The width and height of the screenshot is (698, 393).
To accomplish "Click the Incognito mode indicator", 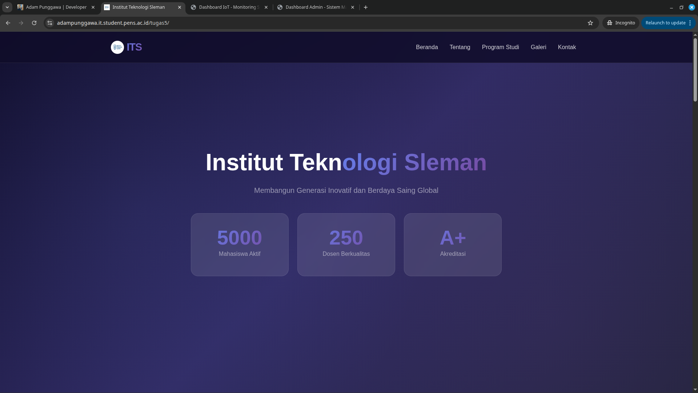I will pyautogui.click(x=621, y=23).
